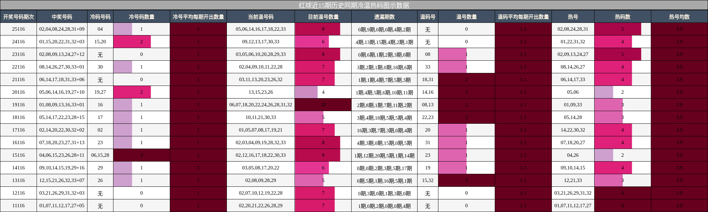The image size is (708, 212).
Task: Click hot numbers cell 01,22,31,32
Action: point(573,42)
